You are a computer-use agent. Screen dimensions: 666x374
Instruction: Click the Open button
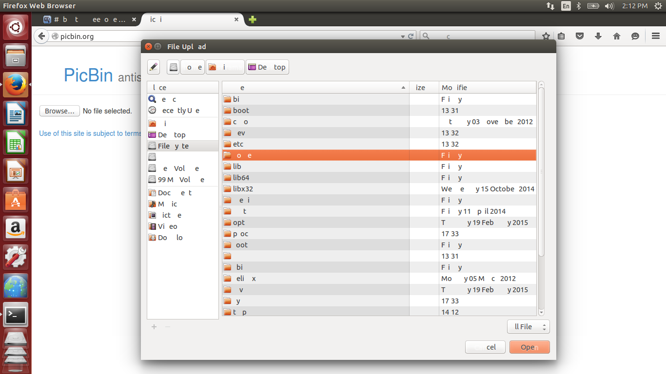coord(529,347)
